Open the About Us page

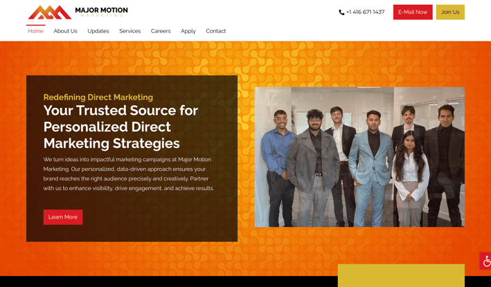(66, 31)
